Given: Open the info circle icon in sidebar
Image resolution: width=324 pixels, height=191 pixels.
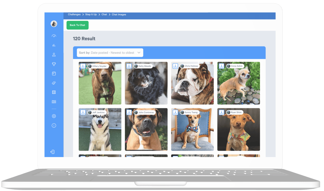Looking at the screenshot, I should [54, 126].
